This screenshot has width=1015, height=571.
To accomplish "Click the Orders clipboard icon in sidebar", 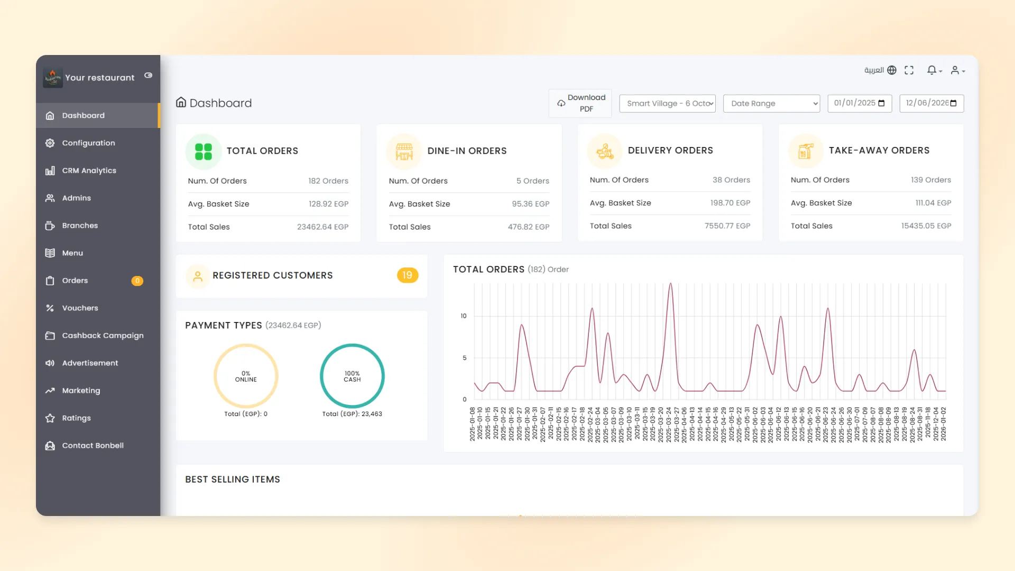I will tap(50, 281).
